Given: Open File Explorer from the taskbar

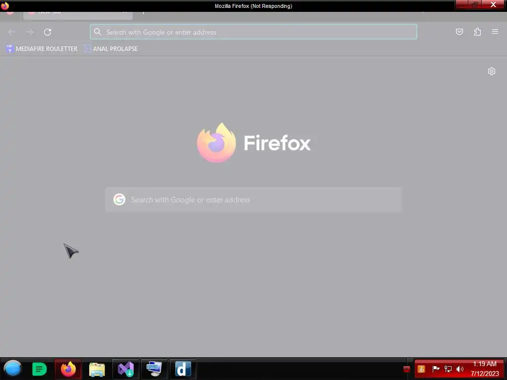Looking at the screenshot, I should [x=97, y=369].
